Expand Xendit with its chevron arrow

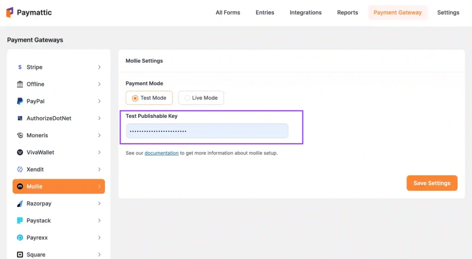[x=100, y=169]
